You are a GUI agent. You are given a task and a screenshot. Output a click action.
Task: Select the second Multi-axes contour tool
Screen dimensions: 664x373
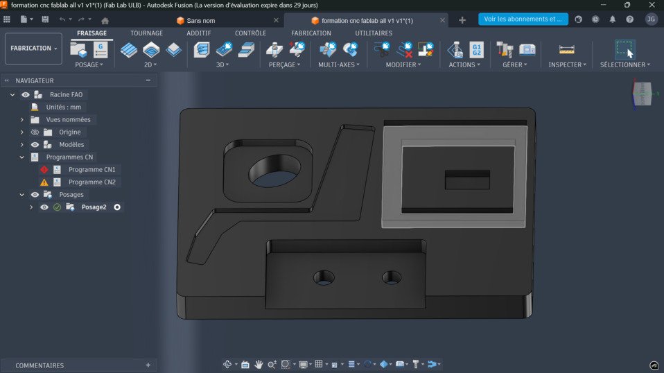[350, 49]
